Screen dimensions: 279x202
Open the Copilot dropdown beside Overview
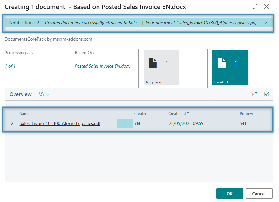(x=44, y=94)
